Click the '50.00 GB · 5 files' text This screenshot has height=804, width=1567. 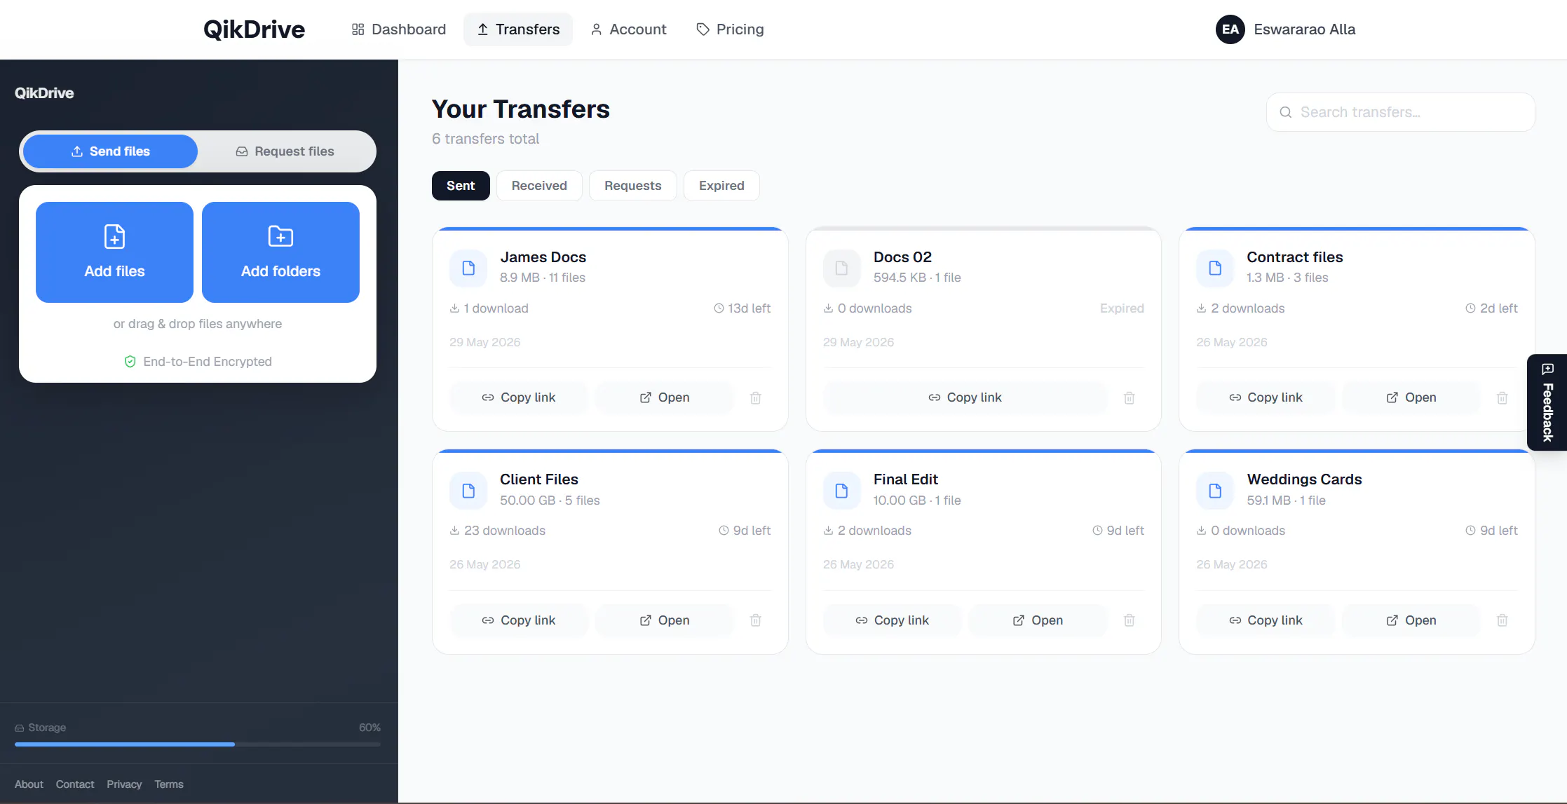(x=550, y=500)
